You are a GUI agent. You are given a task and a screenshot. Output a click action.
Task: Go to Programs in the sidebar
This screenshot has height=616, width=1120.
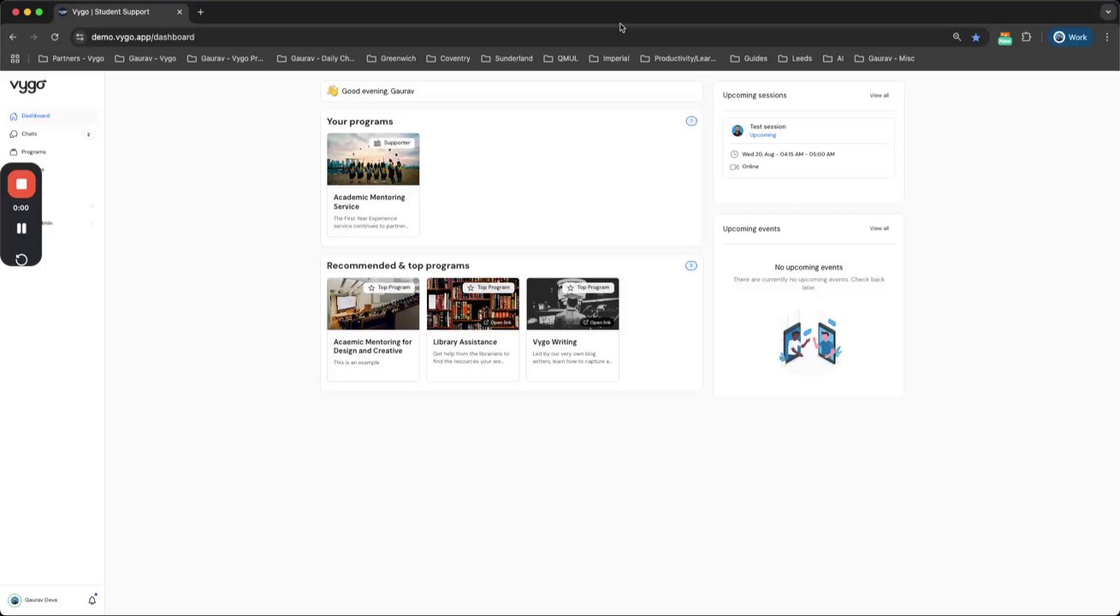pyautogui.click(x=33, y=151)
